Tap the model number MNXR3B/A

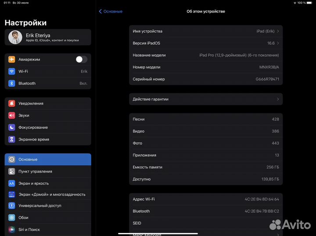click(269, 67)
